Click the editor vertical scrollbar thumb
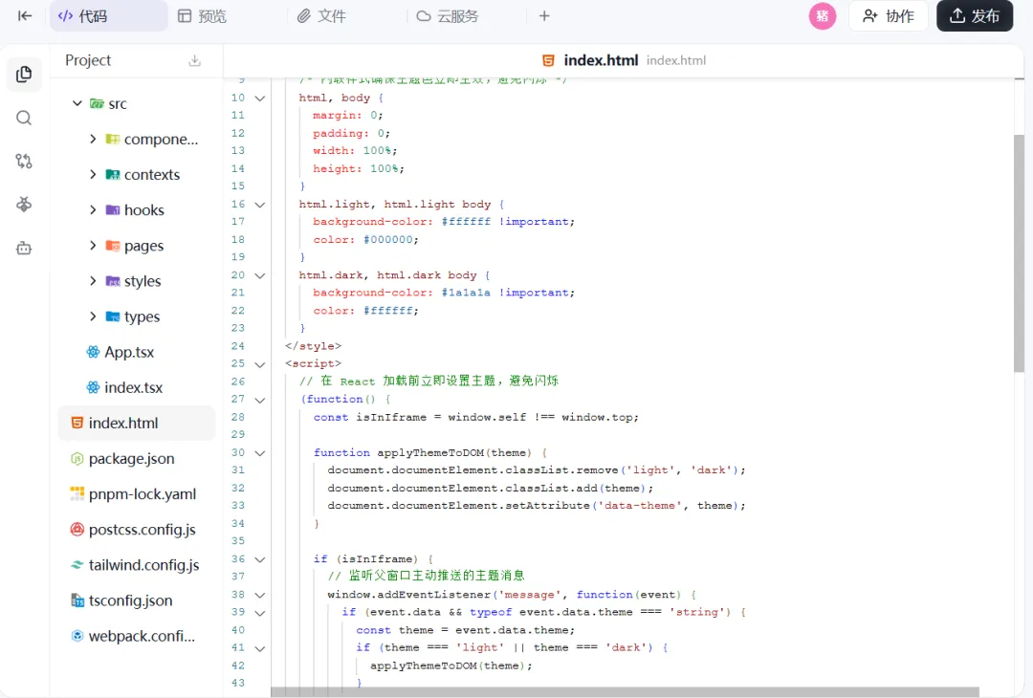The width and height of the screenshot is (1033, 698). click(1020, 252)
